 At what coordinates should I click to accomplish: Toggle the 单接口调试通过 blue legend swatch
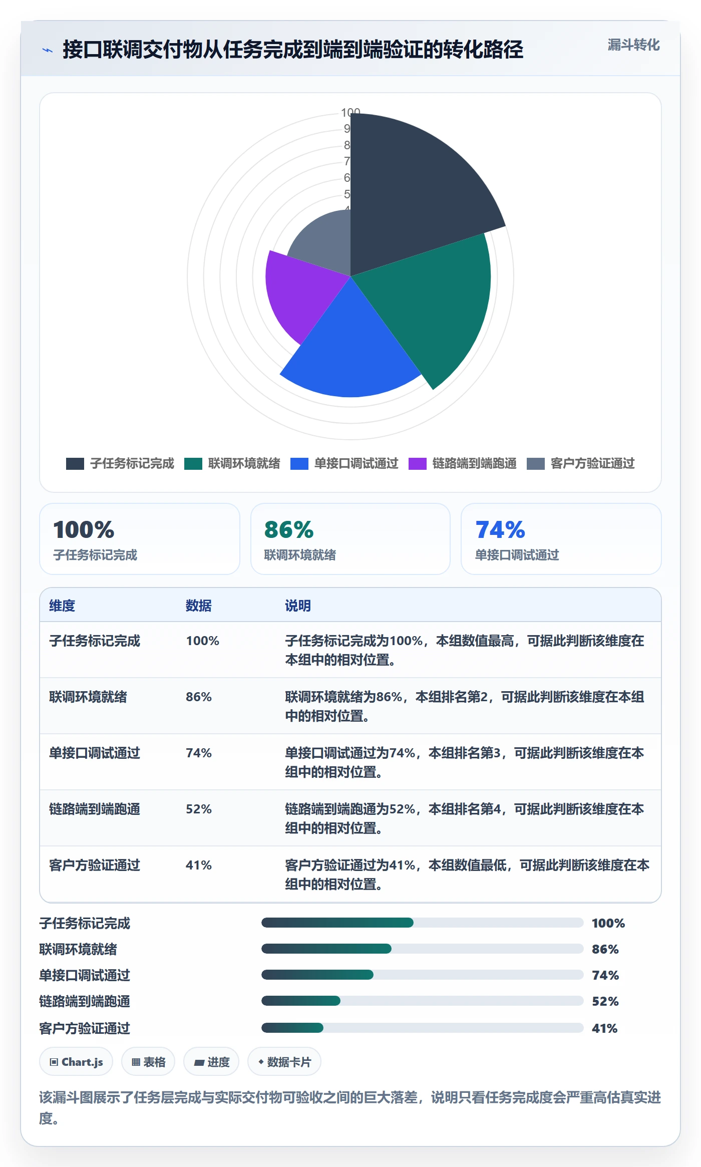299,464
